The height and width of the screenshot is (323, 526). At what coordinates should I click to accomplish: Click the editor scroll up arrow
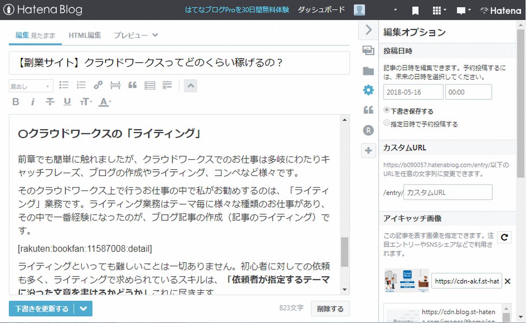345,120
